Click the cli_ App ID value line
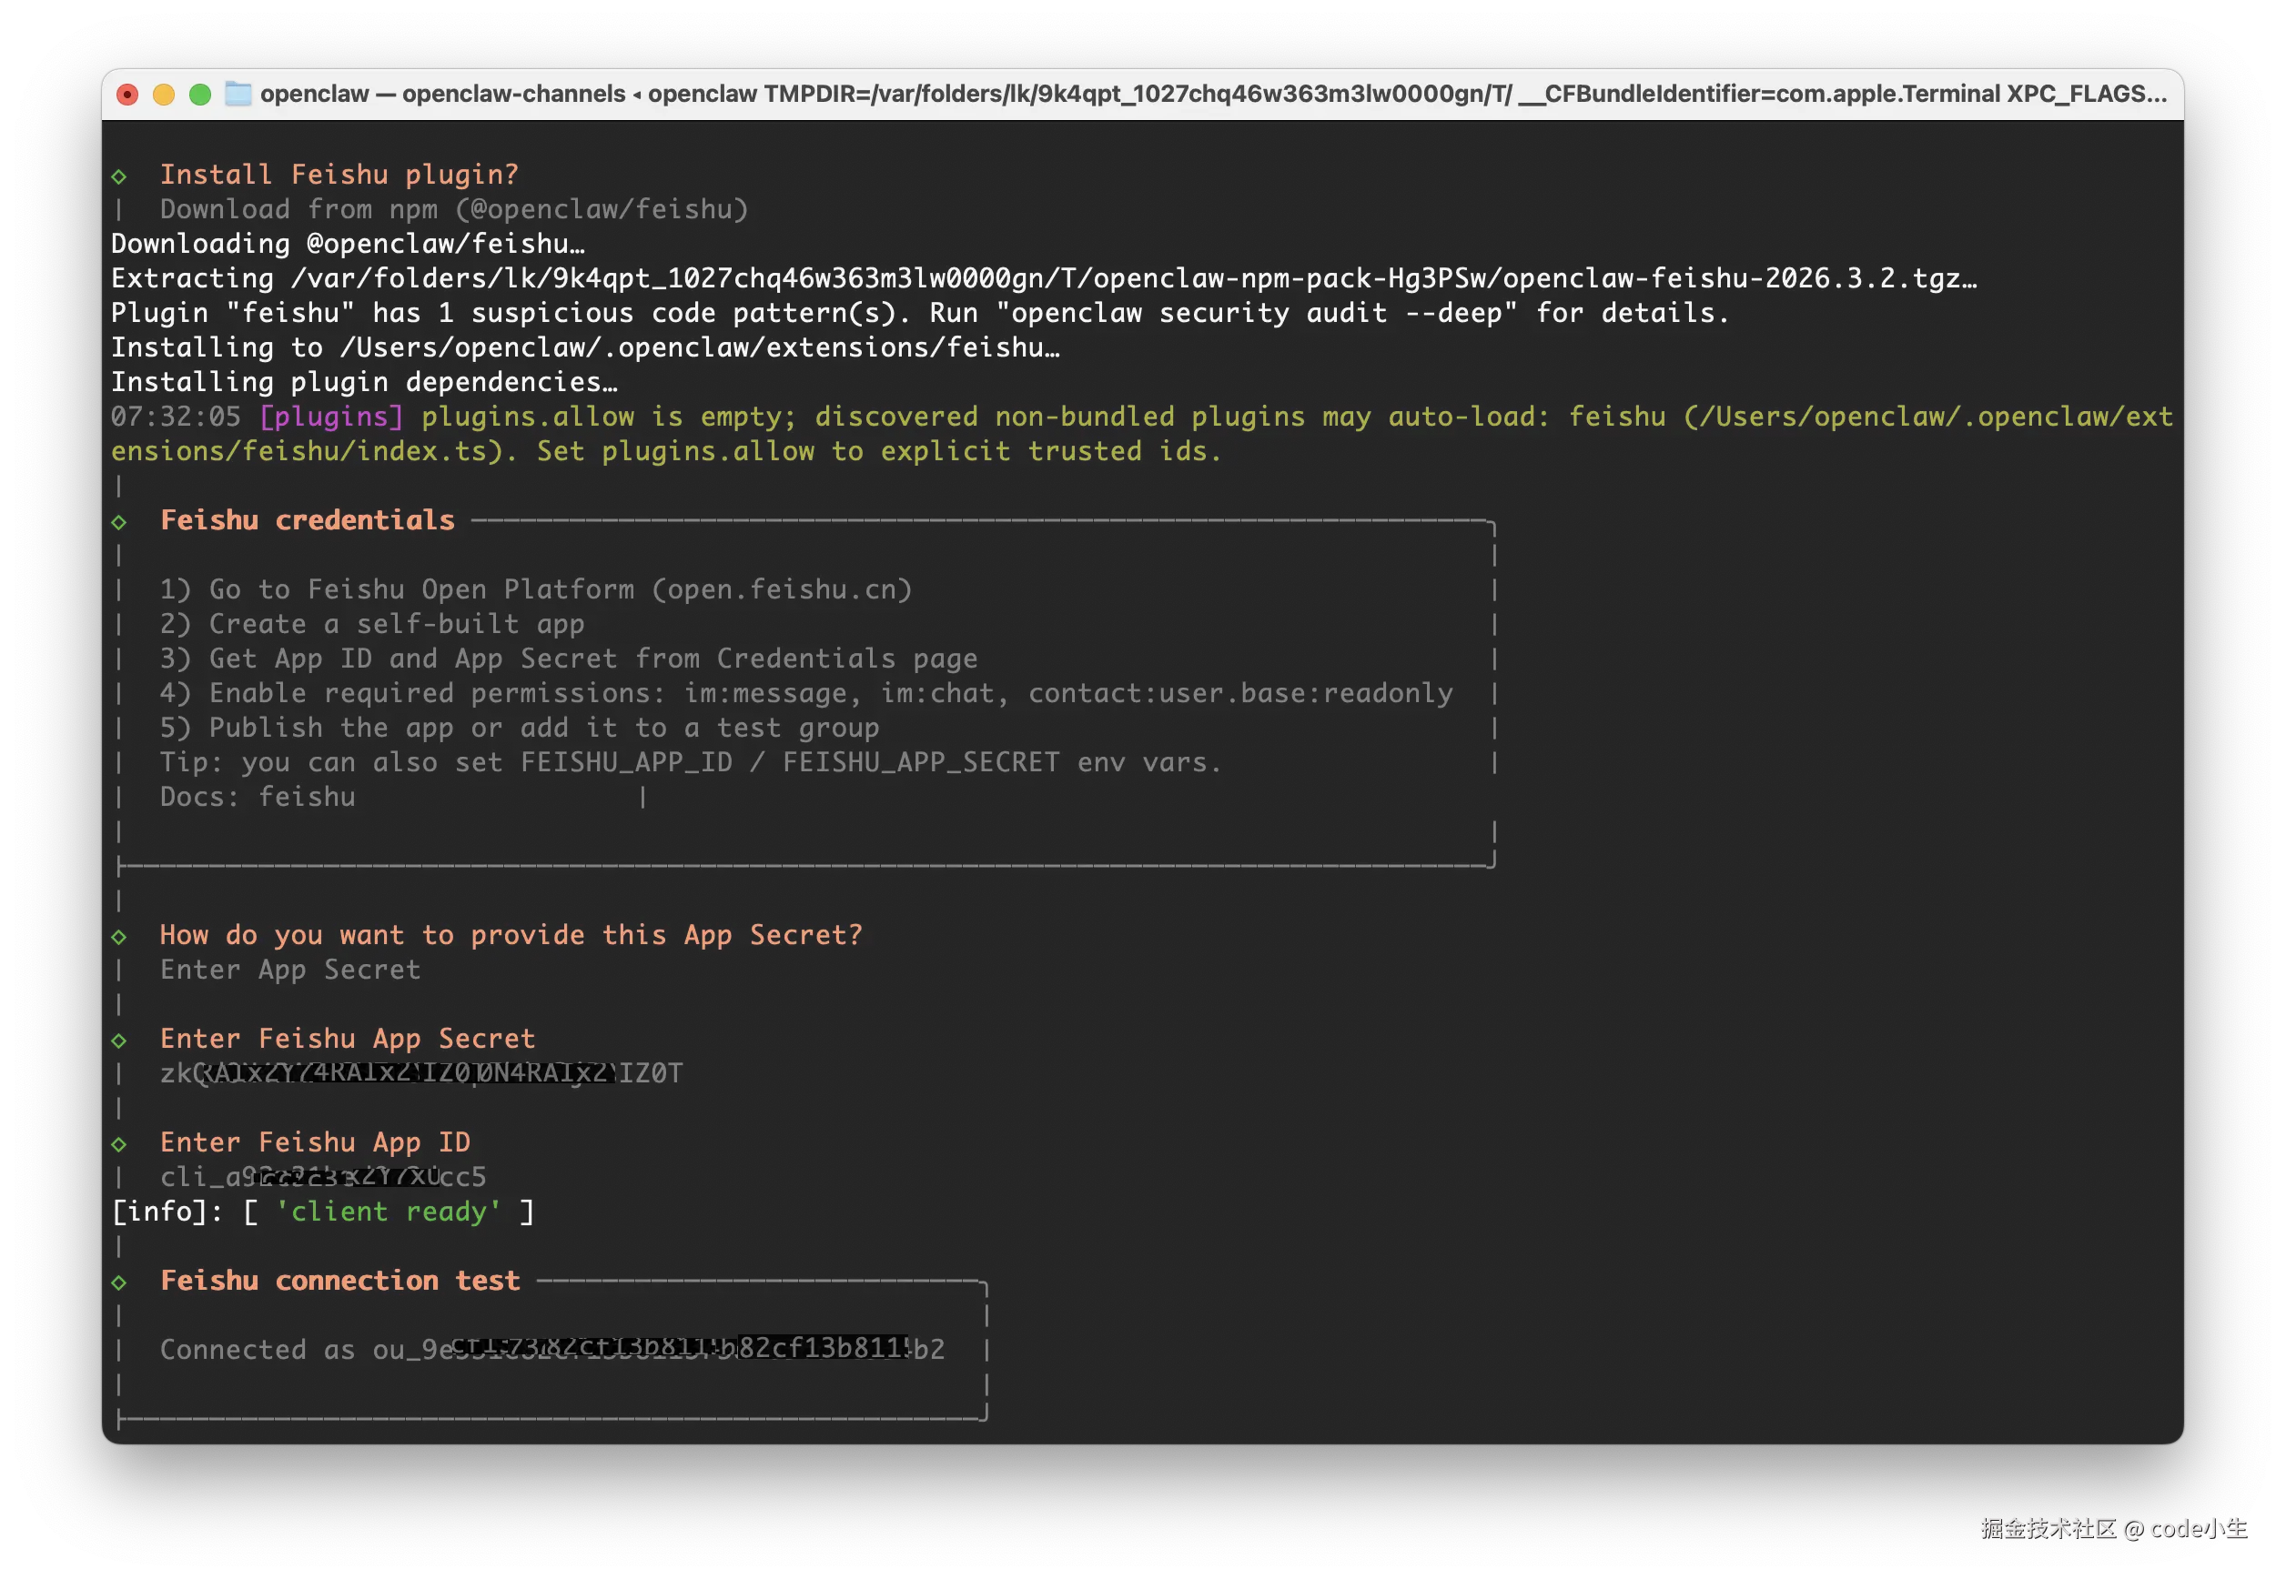Image resolution: width=2286 pixels, height=1579 pixels. 323,1177
